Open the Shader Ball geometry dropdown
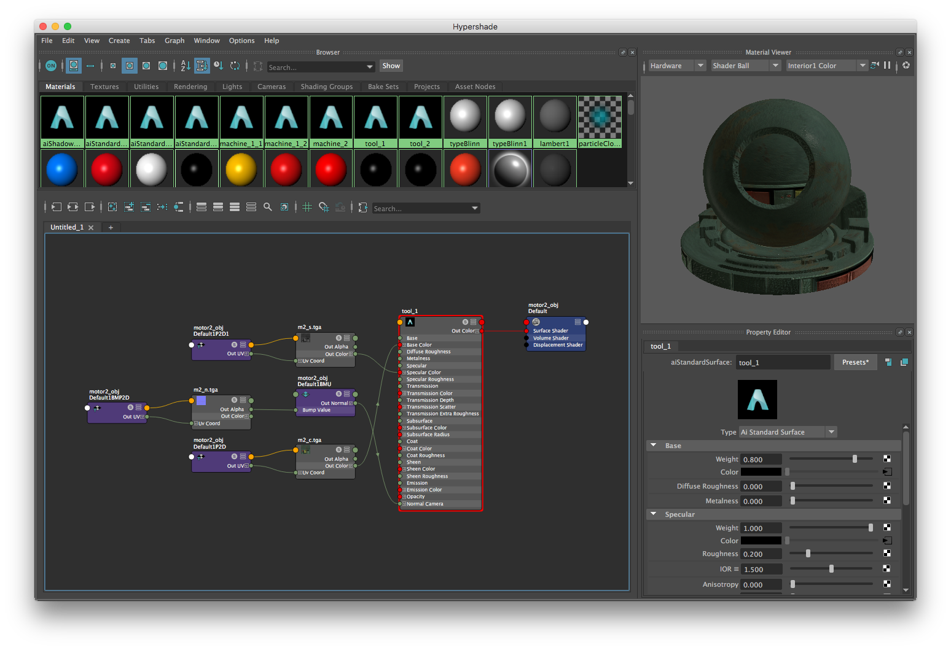 point(746,66)
